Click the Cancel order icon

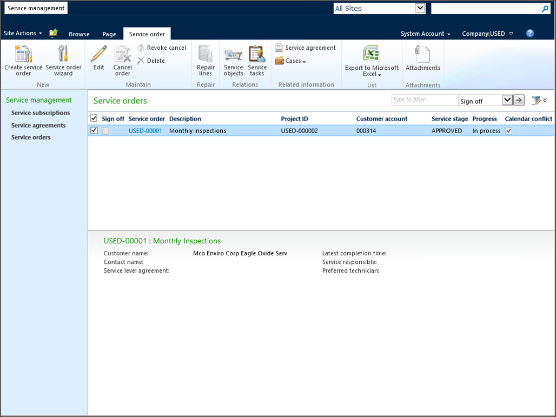(123, 55)
